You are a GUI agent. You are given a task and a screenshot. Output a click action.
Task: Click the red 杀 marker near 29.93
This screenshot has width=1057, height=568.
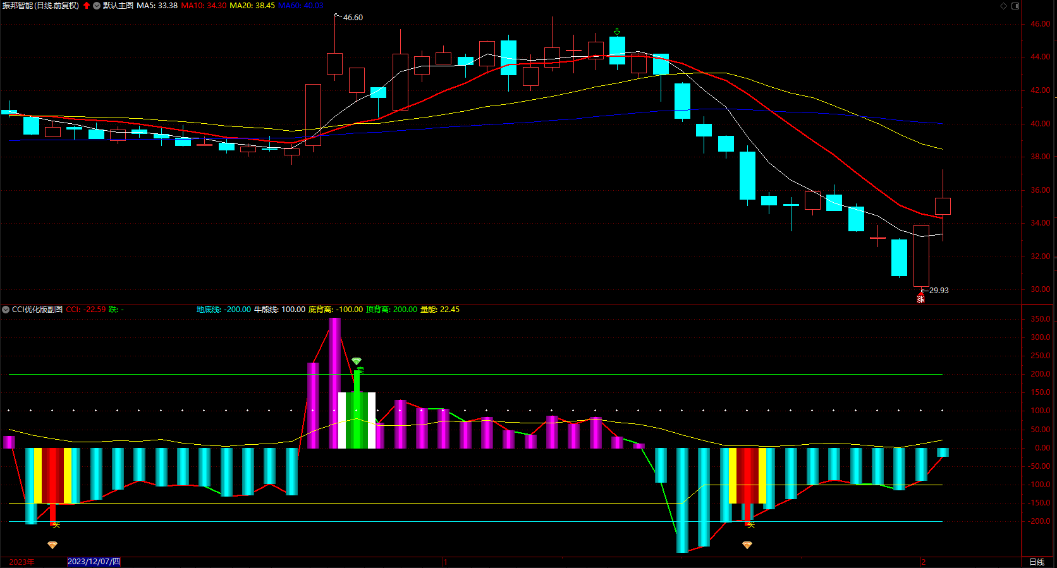pos(920,299)
